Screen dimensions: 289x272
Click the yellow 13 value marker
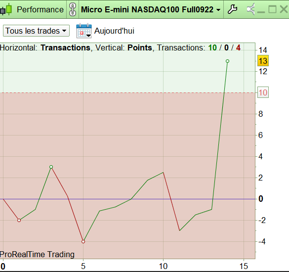tap(263, 61)
